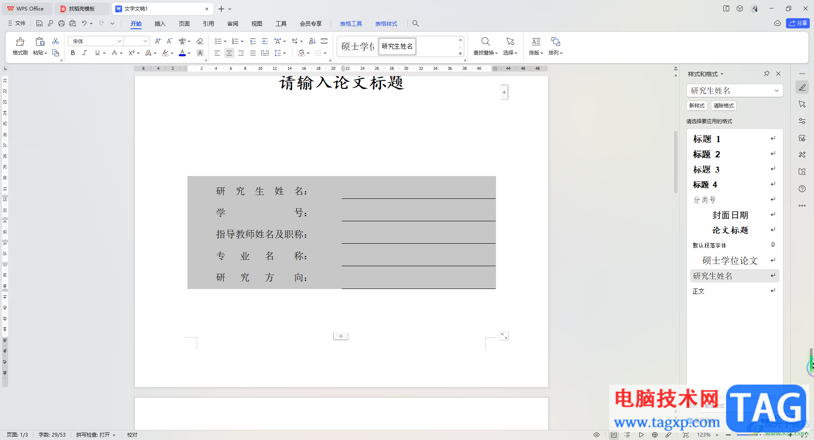Click the Paste clipboard icon
This screenshot has width=814, height=440.
(x=40, y=41)
